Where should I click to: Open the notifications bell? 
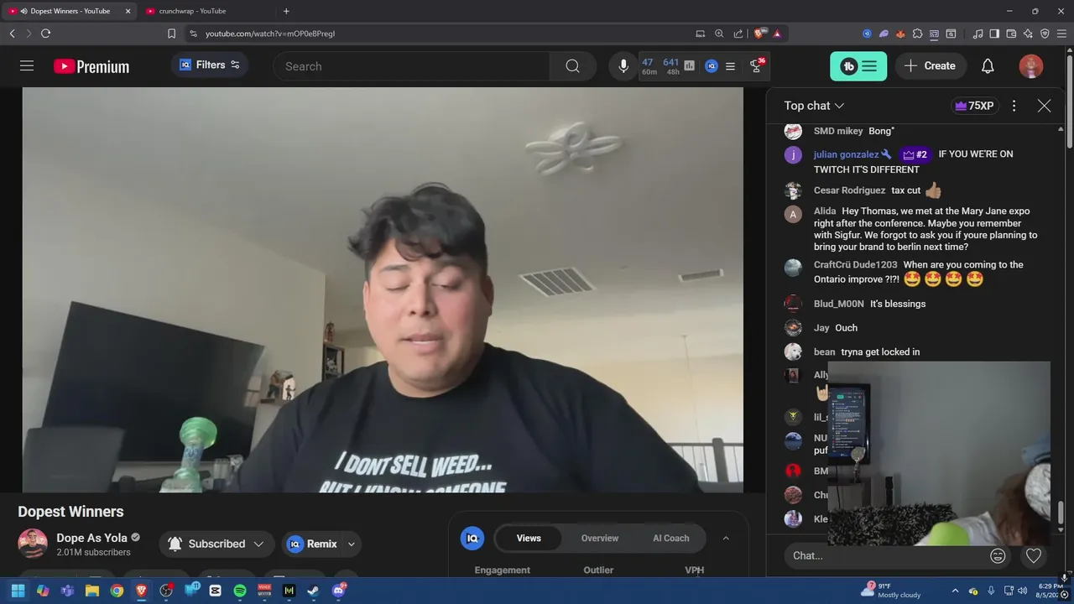point(988,66)
